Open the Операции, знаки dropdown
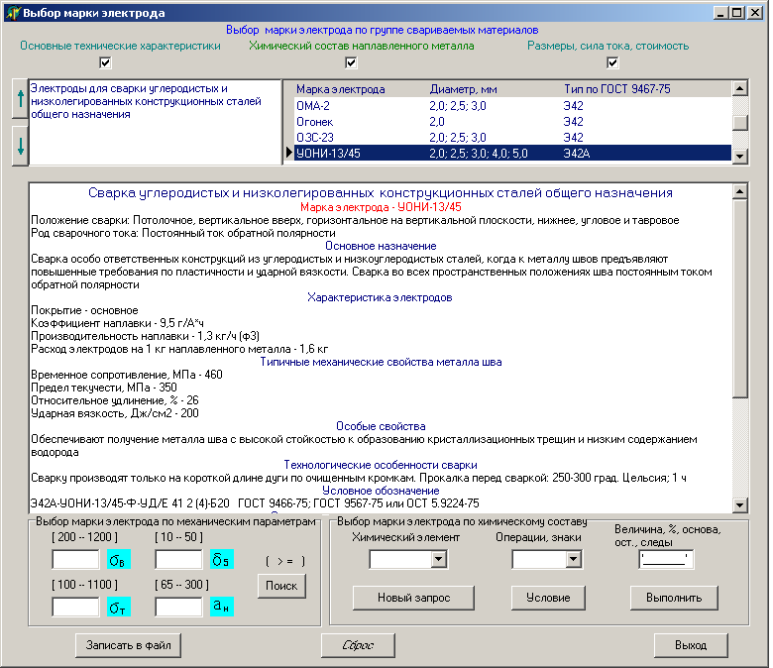Viewport: 773px width, 668px height. 573,559
